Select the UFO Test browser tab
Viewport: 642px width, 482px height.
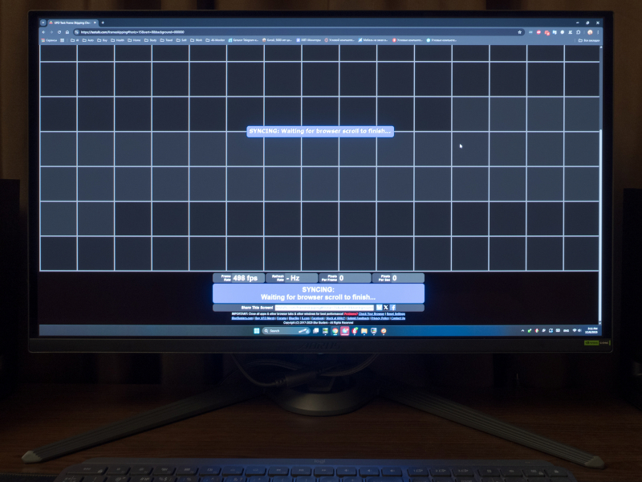point(74,22)
